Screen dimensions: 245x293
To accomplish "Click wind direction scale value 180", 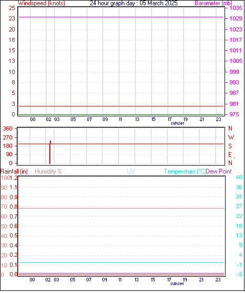I will tap(8, 146).
